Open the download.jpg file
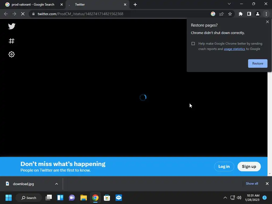Image resolution: width=272 pixels, height=204 pixels. tap(23, 184)
